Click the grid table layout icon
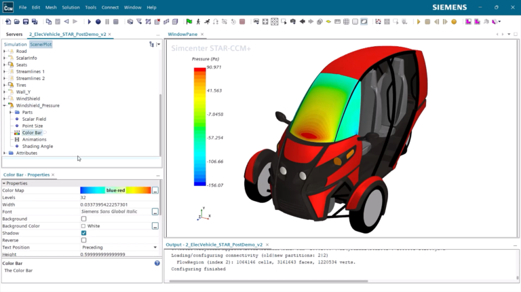 (x=346, y=22)
